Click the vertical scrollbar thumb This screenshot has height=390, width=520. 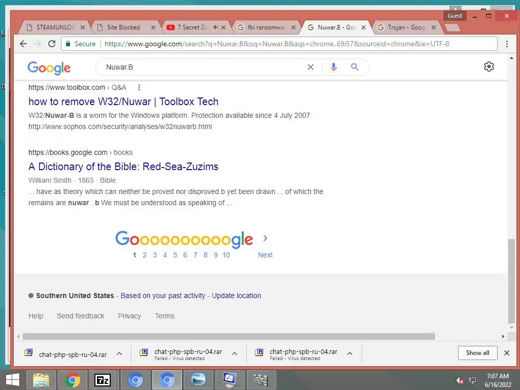(512, 280)
